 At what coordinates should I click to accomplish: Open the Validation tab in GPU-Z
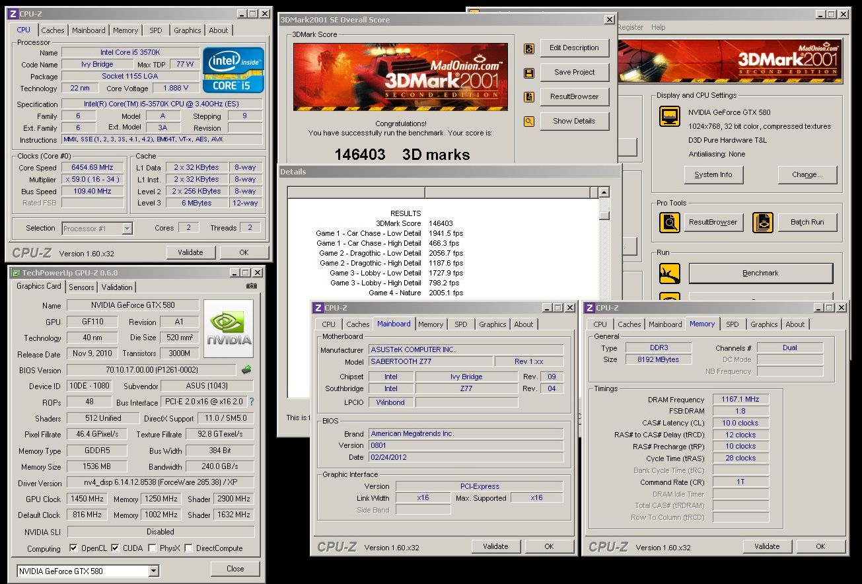[x=117, y=287]
